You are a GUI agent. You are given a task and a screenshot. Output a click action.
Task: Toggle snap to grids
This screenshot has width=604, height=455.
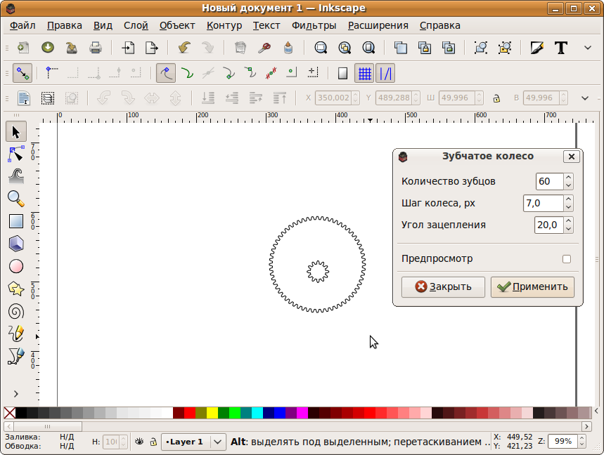[364, 73]
